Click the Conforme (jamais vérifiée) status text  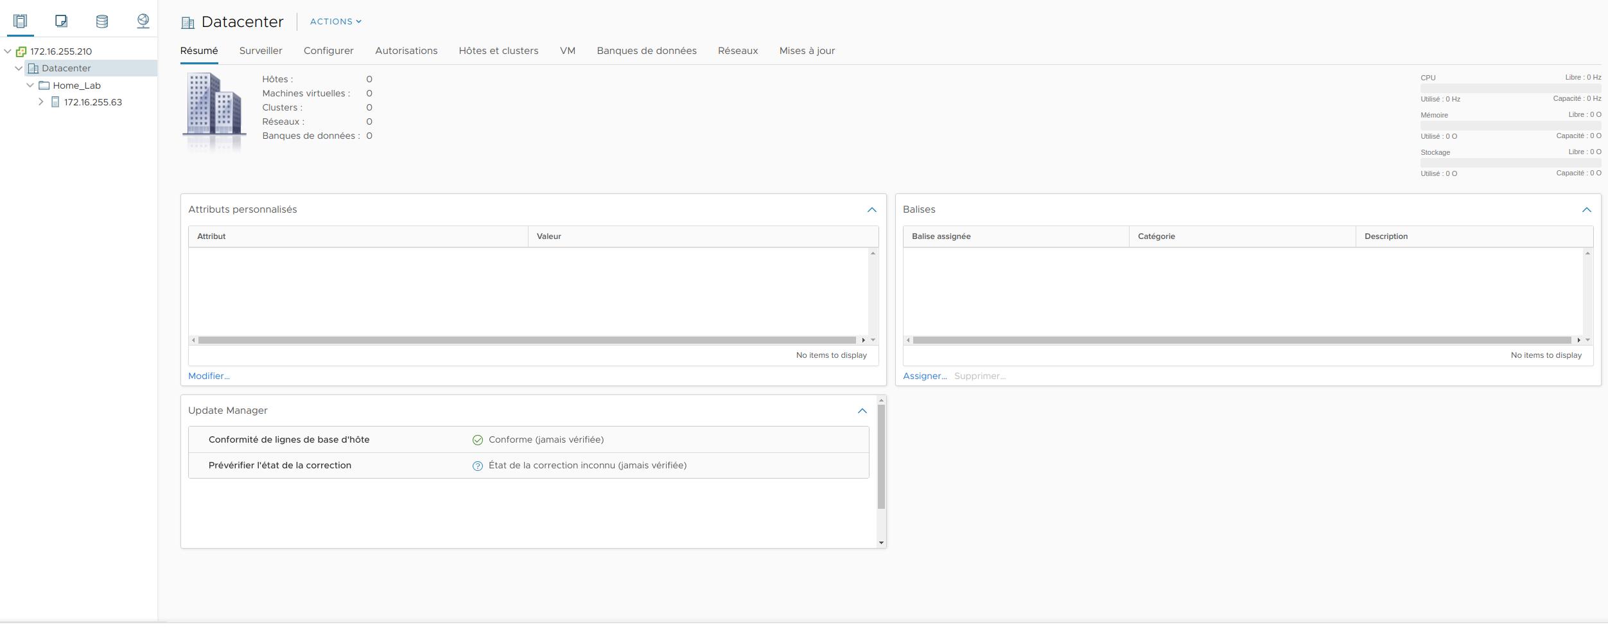546,440
